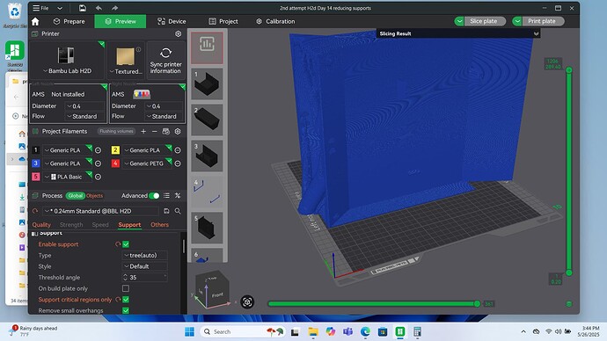The image size is (607, 341).
Task: Open Project Filaments settings gear
Action: (x=178, y=132)
